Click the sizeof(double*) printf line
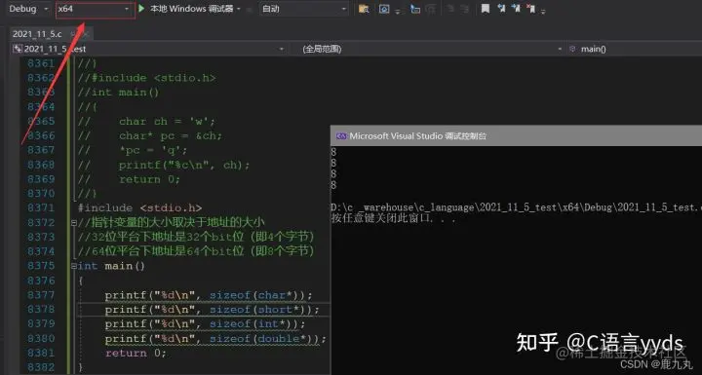Screen dimensions: 702x375 (215, 339)
